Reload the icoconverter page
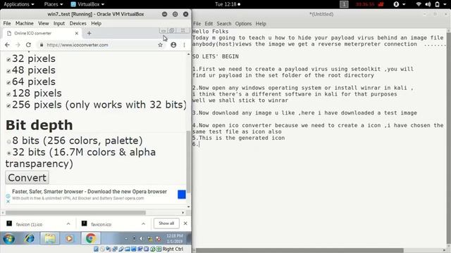 (x=28, y=45)
